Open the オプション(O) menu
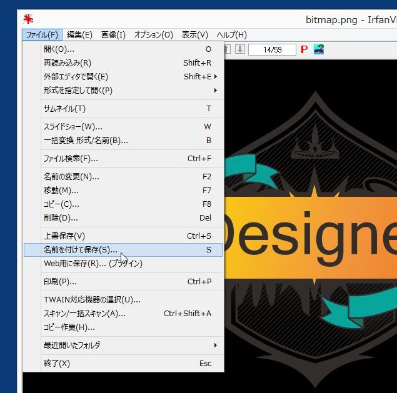This screenshot has width=397, height=393. [x=153, y=35]
